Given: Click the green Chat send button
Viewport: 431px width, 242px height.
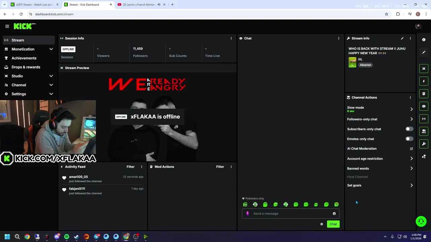Looking at the screenshot, I should pos(333,224).
